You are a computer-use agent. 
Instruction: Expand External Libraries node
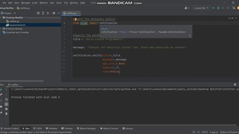pyautogui.click(x=1, y=29)
